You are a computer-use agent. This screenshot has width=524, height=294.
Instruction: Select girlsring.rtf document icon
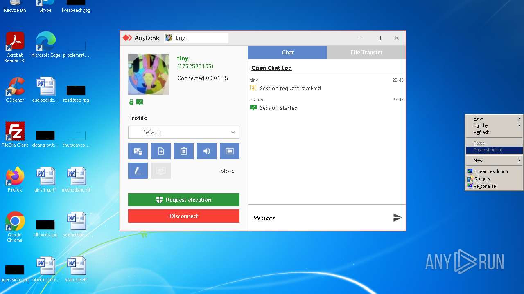45,180
